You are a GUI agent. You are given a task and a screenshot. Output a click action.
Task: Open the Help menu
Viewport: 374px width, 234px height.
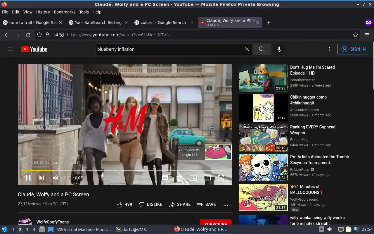pyautogui.click(x=97, y=12)
